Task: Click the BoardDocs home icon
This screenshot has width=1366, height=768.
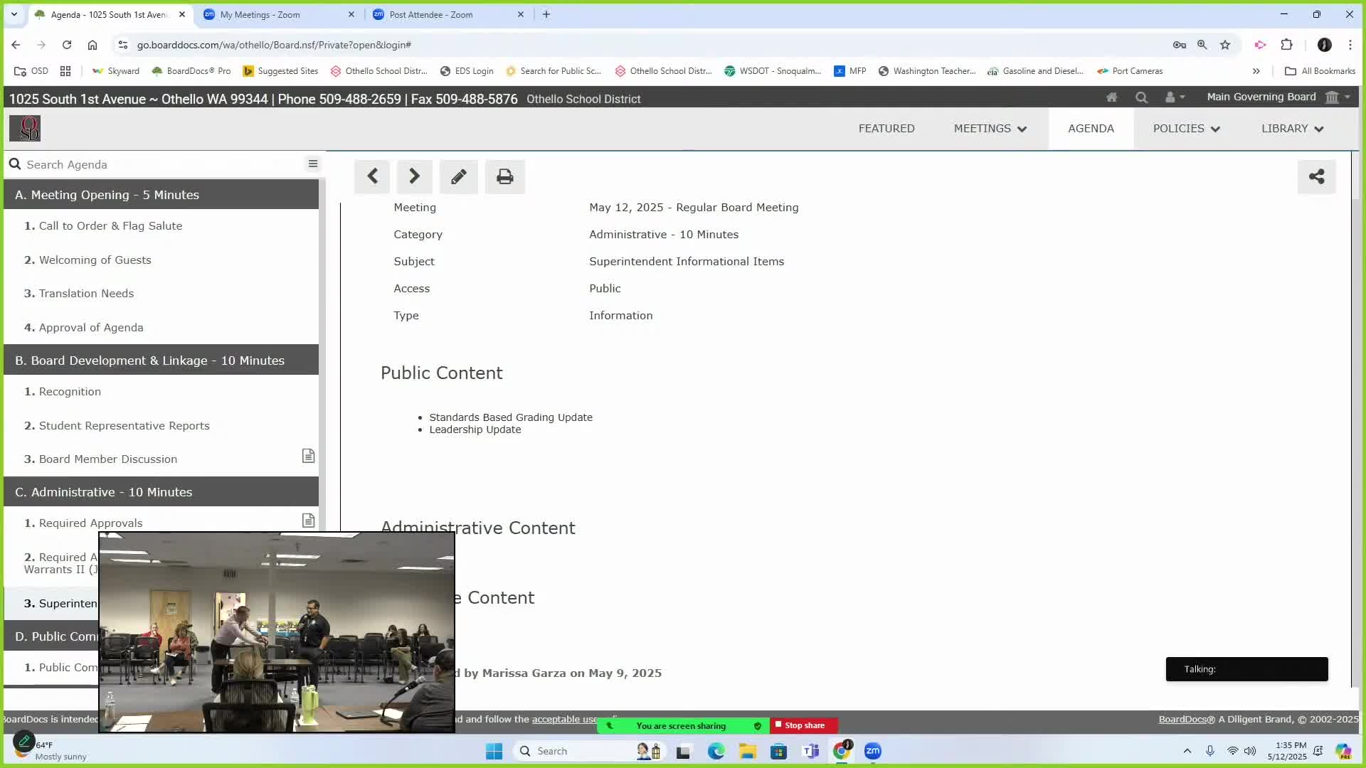Action: (x=1111, y=97)
